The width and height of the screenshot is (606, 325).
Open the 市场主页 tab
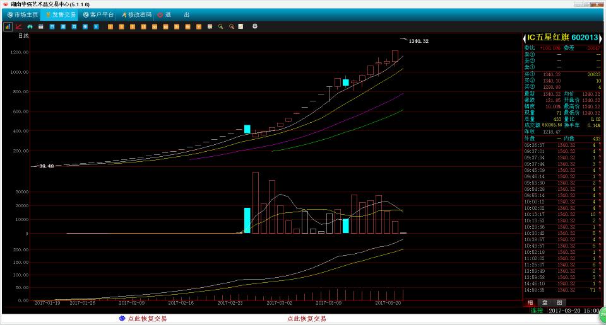click(22, 14)
